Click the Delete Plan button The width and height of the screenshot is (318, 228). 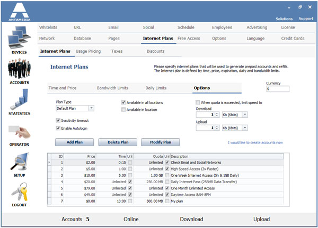pyautogui.click(x=118, y=142)
